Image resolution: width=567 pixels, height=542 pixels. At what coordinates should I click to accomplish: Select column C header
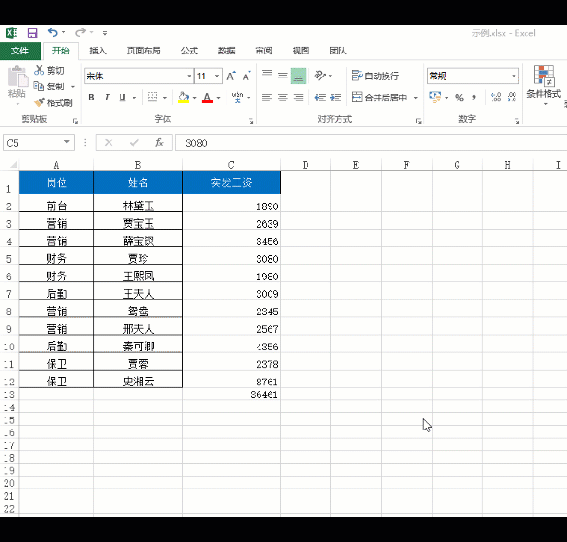pos(231,165)
